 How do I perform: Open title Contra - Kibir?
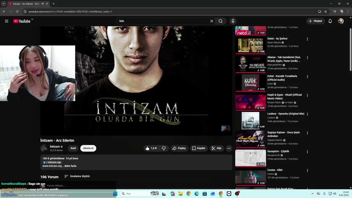click(275, 170)
